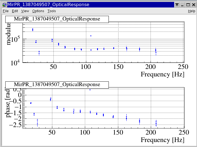The height and width of the screenshot is (147, 197).
Task: Open the Options menu
Action: point(38,11)
